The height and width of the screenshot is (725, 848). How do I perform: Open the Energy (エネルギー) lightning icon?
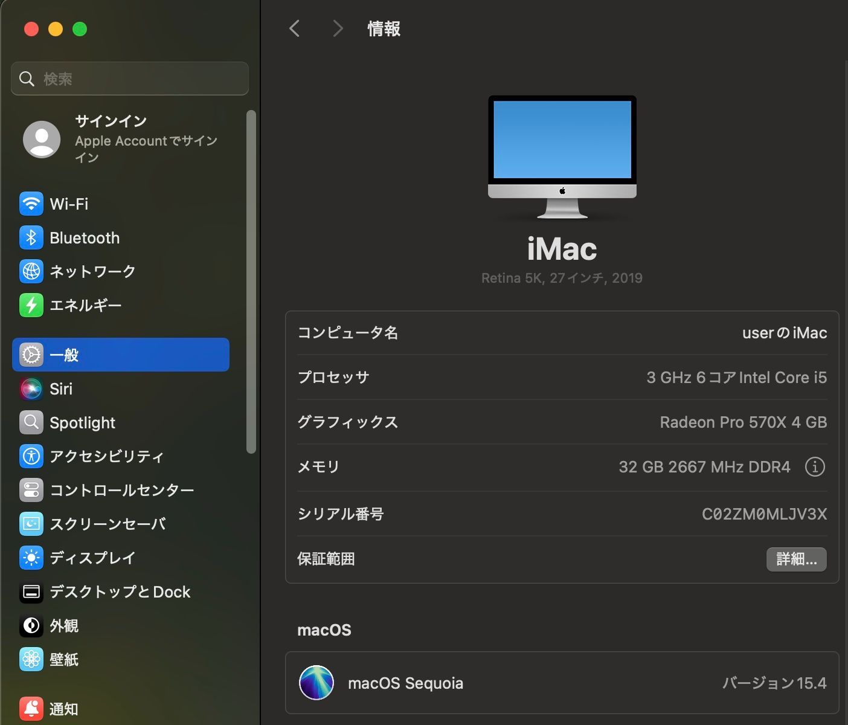[x=31, y=306]
